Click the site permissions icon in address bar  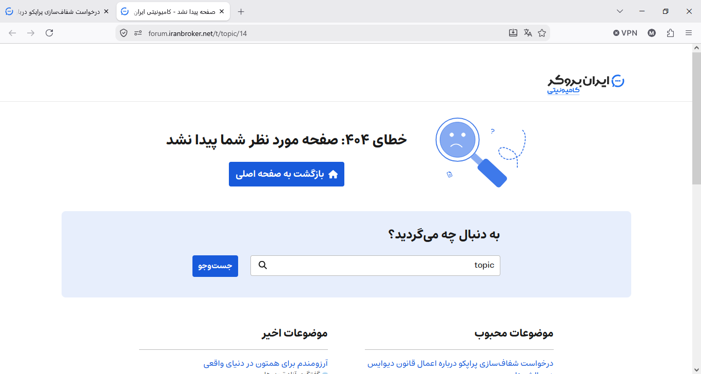pyautogui.click(x=138, y=33)
